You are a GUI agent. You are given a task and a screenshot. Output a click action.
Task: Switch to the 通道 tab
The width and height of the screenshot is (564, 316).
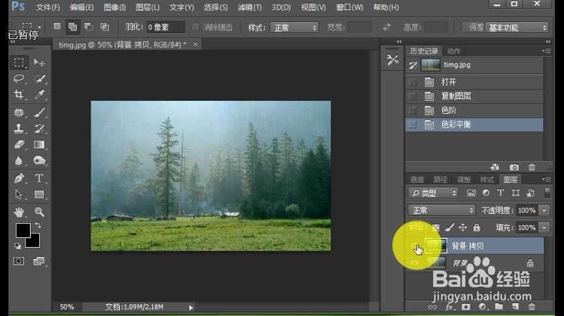pos(417,179)
